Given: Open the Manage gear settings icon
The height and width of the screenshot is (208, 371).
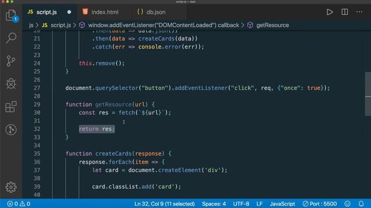Looking at the screenshot, I should point(11,187).
